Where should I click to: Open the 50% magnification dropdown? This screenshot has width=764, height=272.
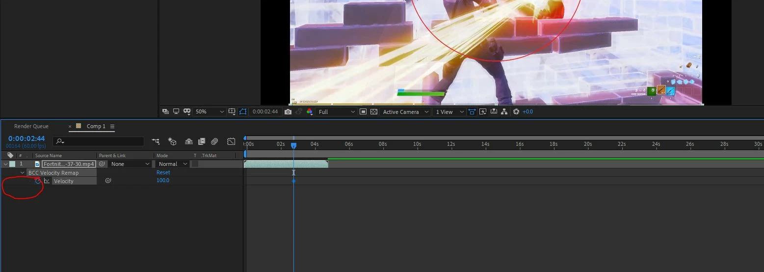(210, 112)
